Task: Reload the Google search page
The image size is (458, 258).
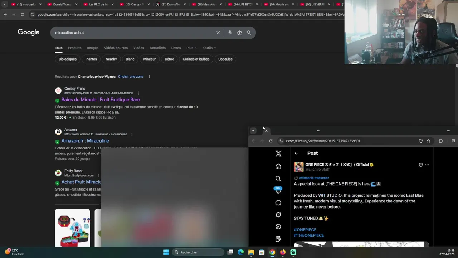Action: coord(22,14)
